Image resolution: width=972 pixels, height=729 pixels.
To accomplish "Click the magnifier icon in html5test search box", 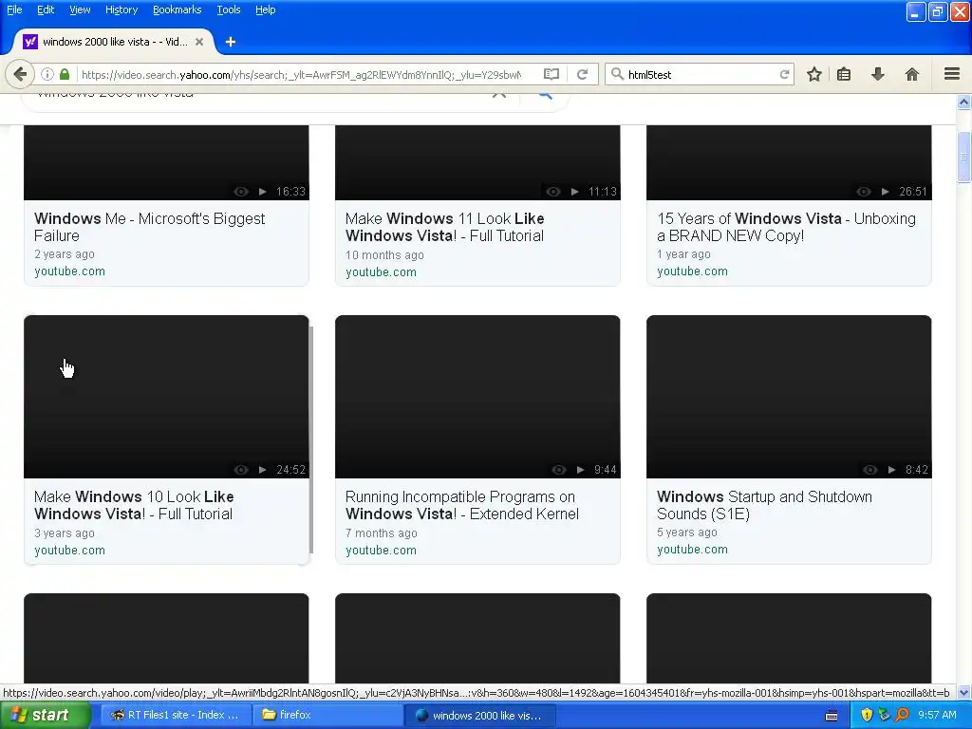I will 617,74.
